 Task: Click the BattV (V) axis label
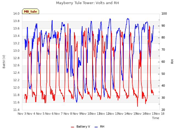point(4,62)
